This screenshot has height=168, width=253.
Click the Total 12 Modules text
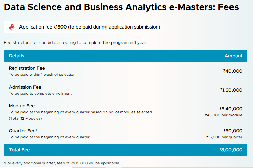pyautogui.click(x=25, y=119)
